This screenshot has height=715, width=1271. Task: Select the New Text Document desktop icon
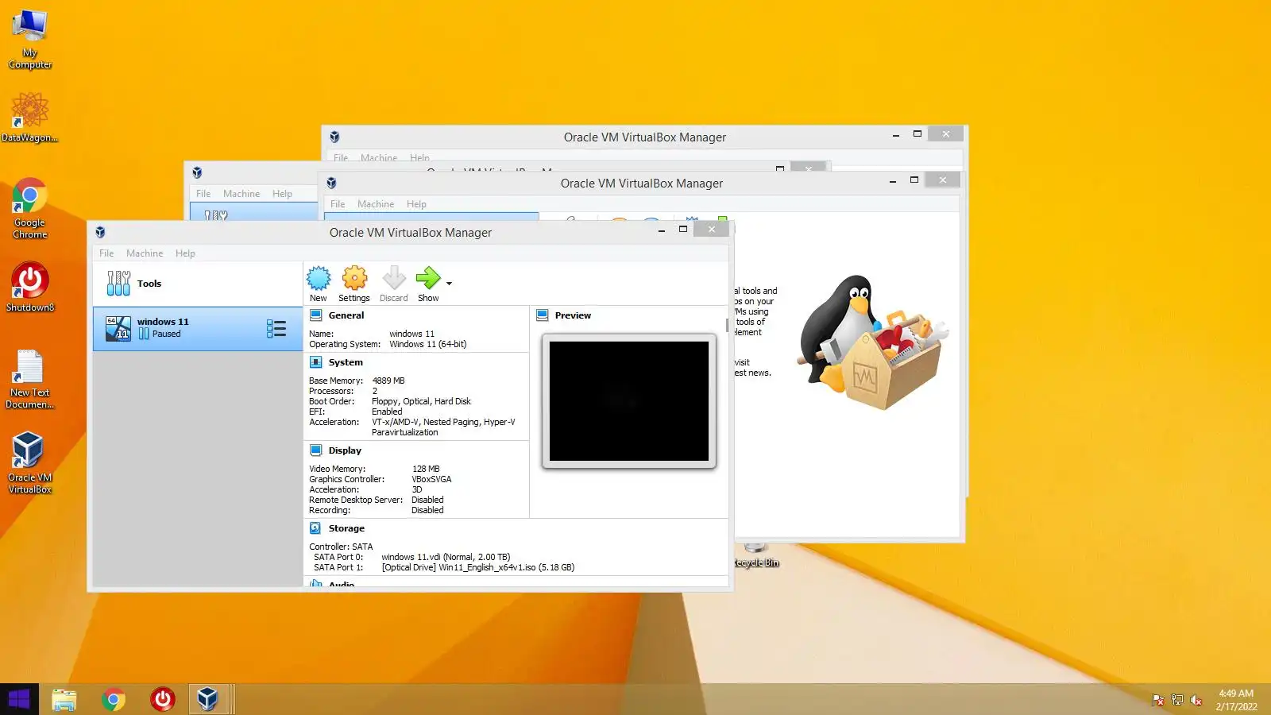(30, 380)
